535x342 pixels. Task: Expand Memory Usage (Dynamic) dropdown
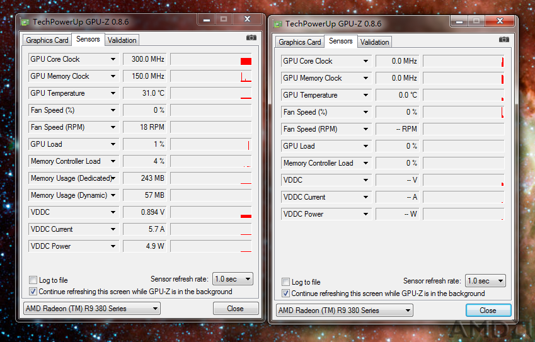click(x=113, y=195)
